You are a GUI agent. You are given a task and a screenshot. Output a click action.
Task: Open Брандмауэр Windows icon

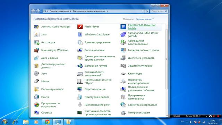pos(36,50)
